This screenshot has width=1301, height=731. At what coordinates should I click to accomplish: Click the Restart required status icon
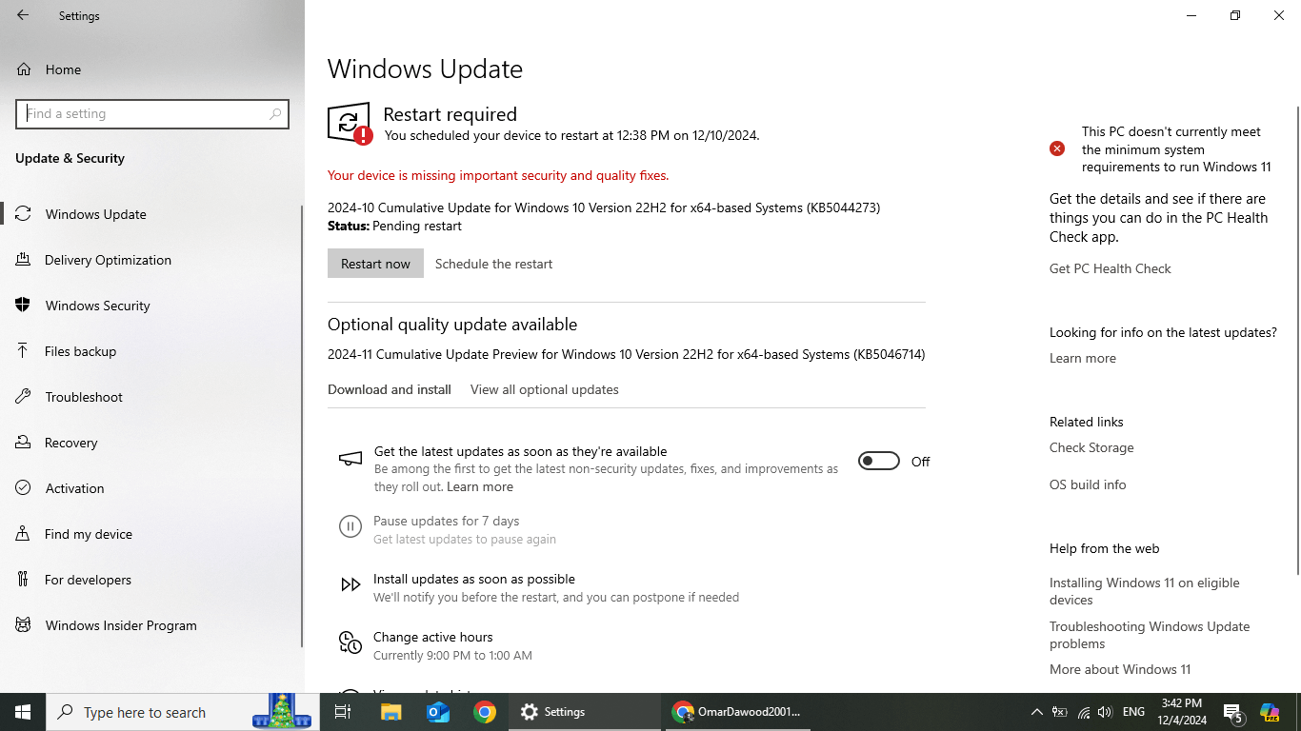350,124
